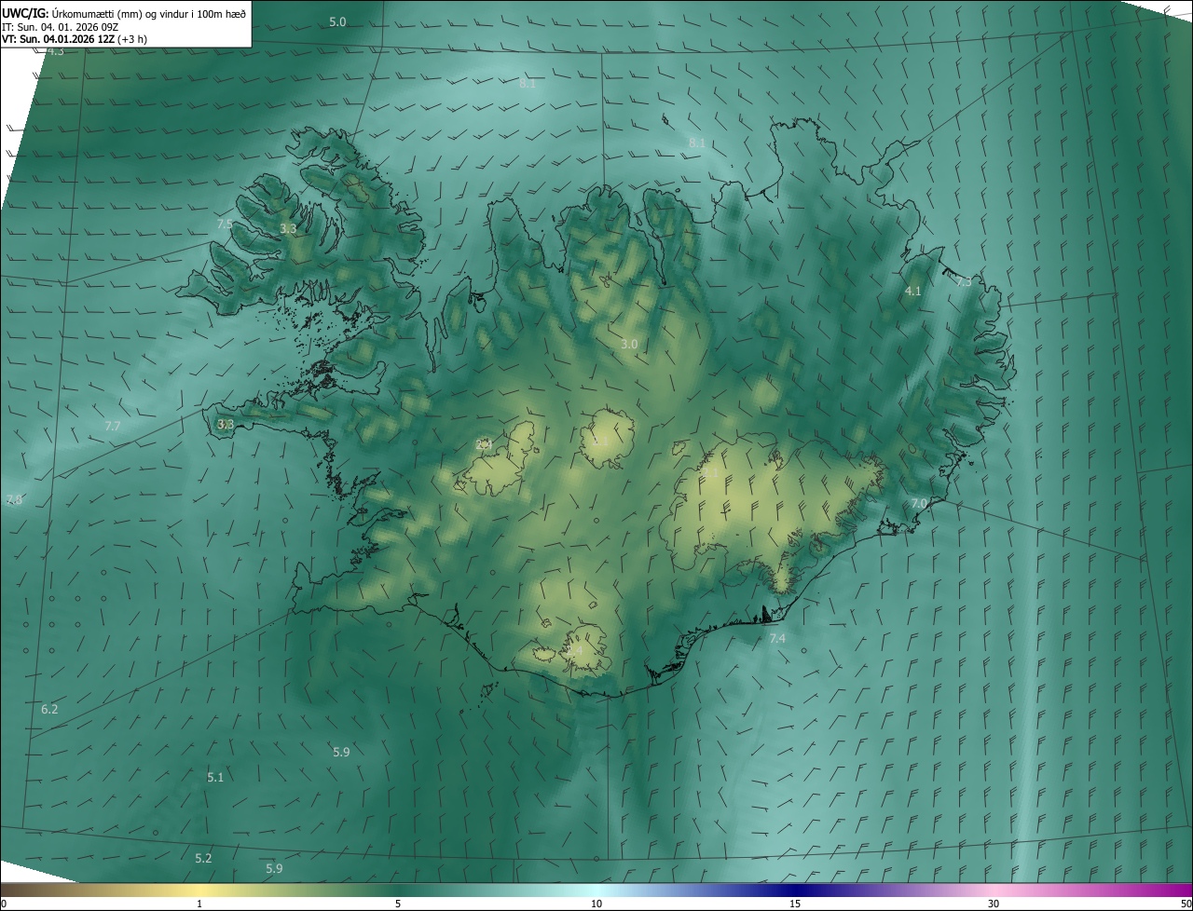
Task: Click the map title 'Úrkomumætti (mm) og vindur í 100m hæð'
Action: (149, 13)
